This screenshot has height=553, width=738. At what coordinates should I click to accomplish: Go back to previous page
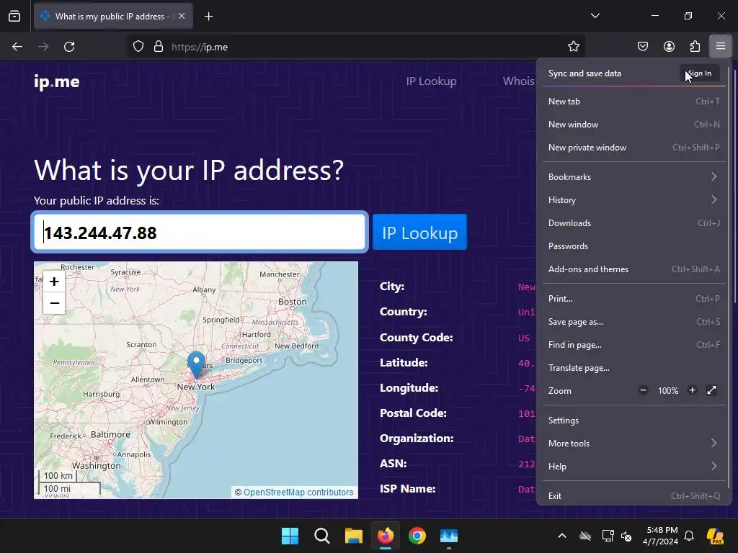coord(17,47)
